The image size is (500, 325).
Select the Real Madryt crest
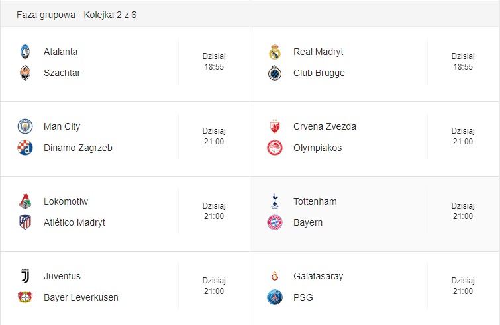click(275, 52)
